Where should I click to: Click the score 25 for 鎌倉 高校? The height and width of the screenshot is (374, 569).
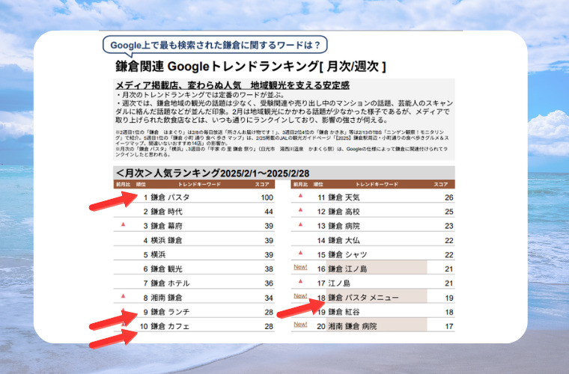pyautogui.click(x=449, y=212)
